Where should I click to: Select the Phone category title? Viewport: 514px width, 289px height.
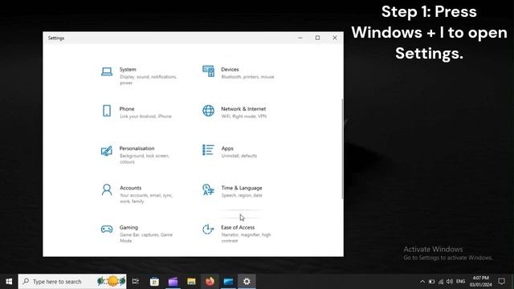pos(127,109)
